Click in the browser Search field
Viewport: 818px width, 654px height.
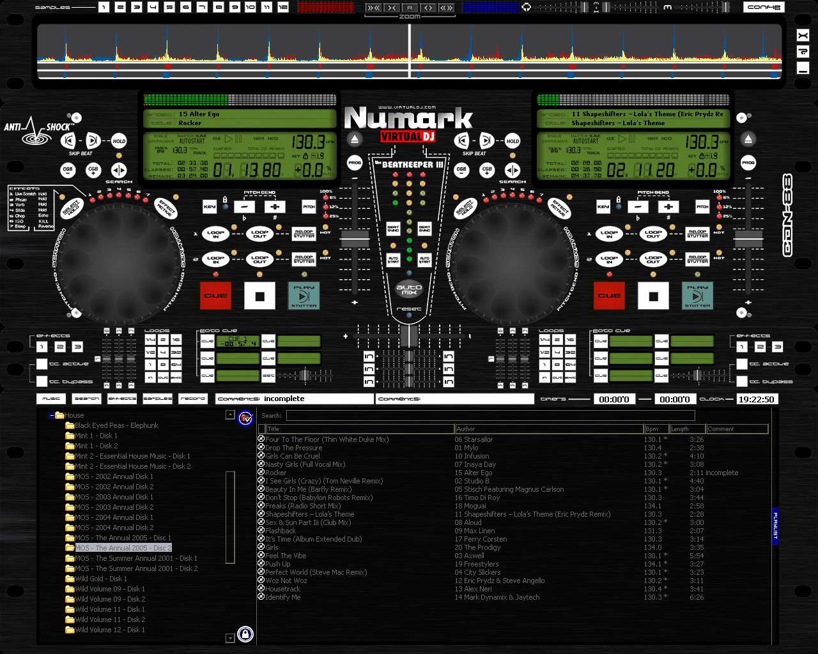490,416
